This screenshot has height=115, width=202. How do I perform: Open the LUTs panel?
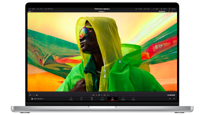(40, 9)
